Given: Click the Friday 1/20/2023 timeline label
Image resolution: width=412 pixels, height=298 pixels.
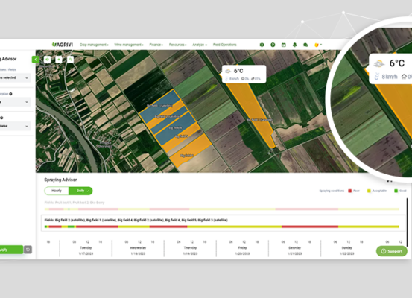Looking at the screenshot, I should (242, 250).
